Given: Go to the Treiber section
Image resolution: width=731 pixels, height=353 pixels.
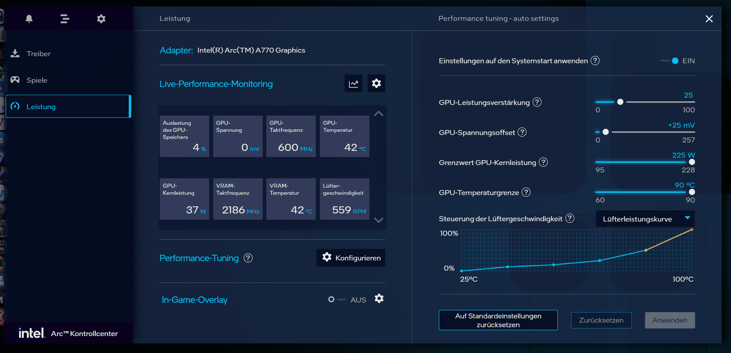Looking at the screenshot, I should click(x=68, y=54).
